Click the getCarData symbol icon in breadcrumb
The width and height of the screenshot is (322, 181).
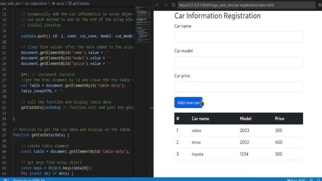(x=70, y=4)
